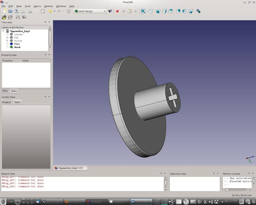Click the open document folder icon
Screen dimensions: 256x205
click(x=10, y=11)
